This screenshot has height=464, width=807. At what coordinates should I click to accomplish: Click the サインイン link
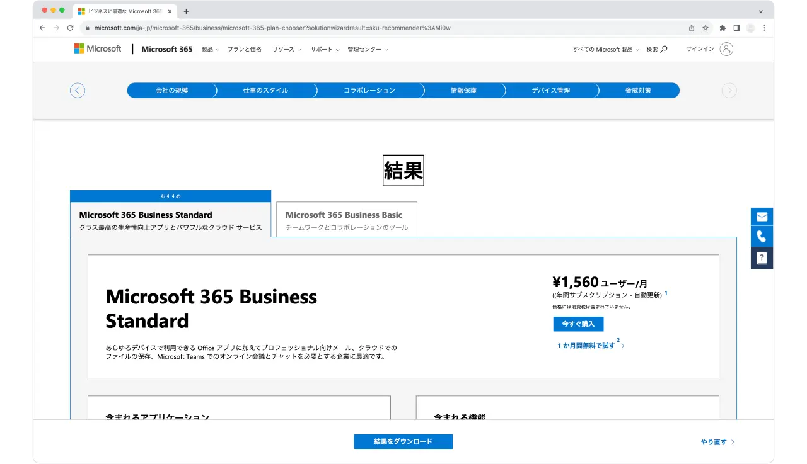point(700,49)
